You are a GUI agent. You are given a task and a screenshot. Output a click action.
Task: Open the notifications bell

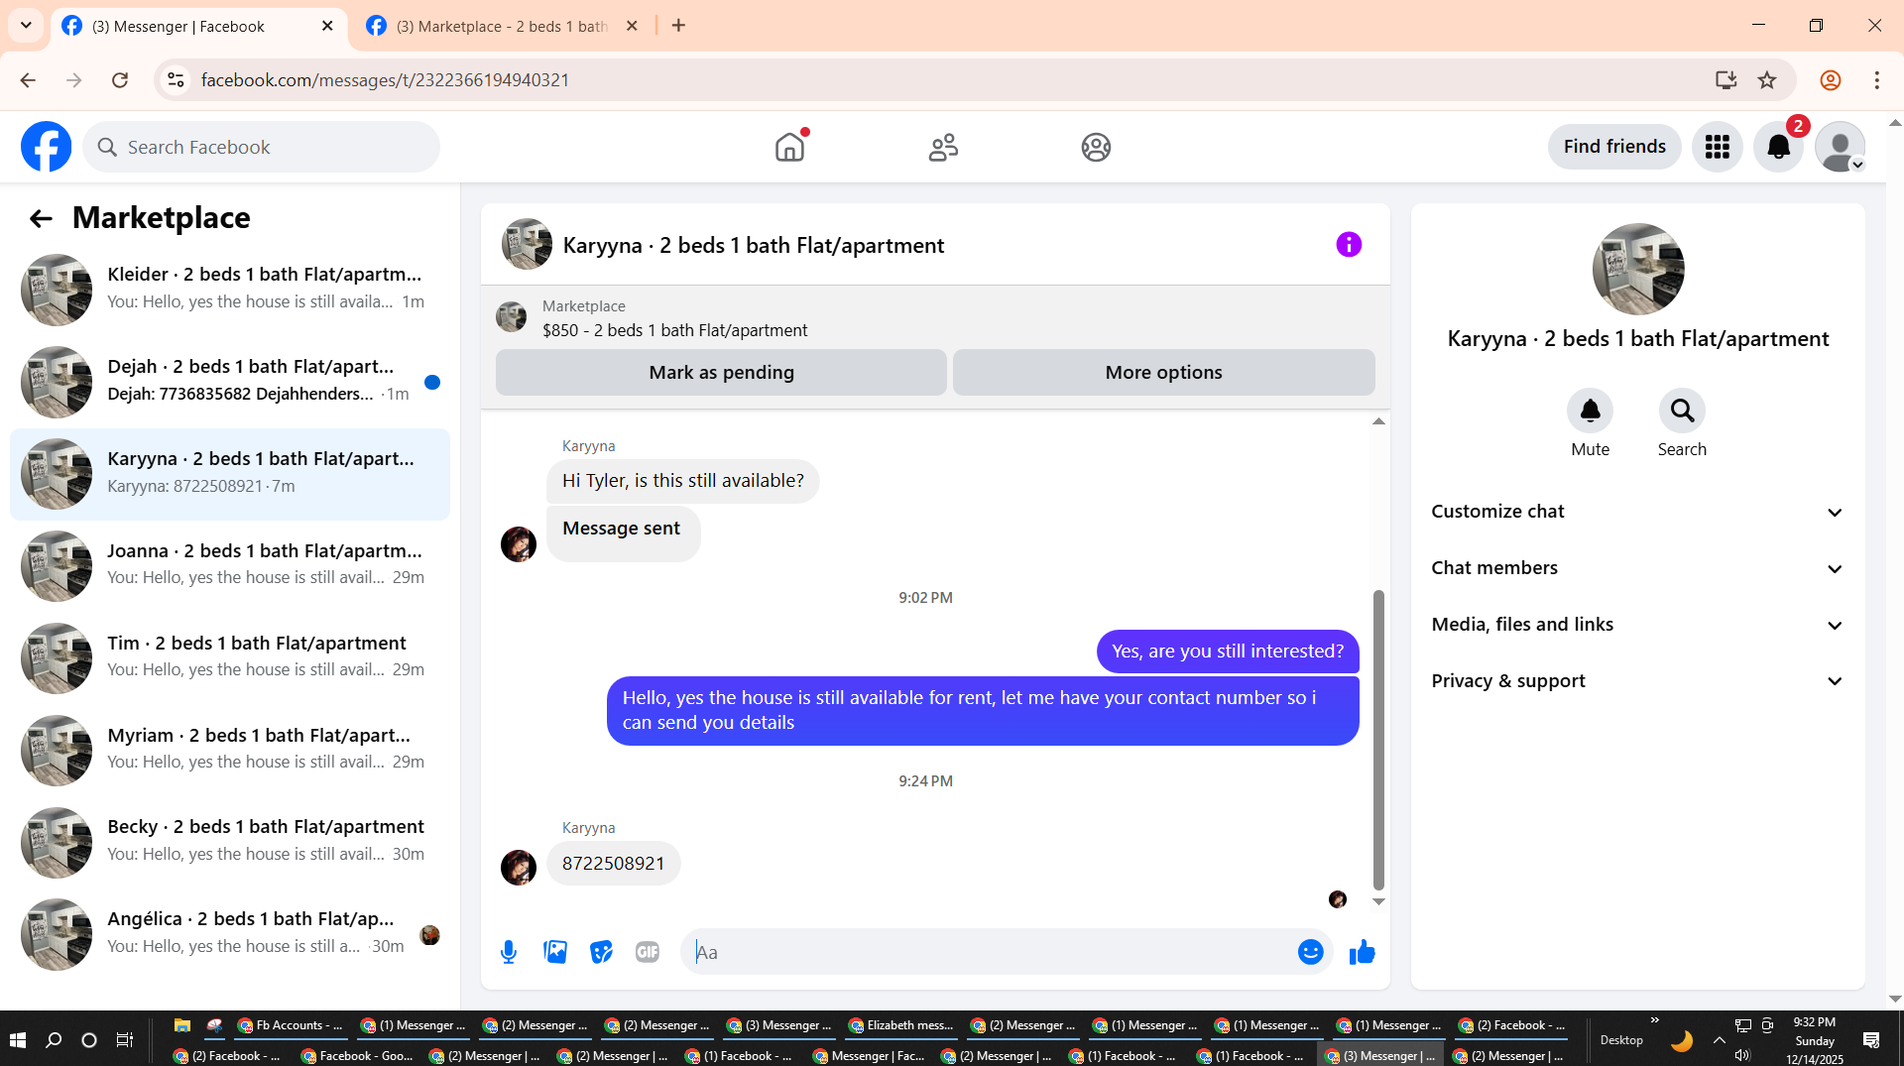coord(1779,147)
